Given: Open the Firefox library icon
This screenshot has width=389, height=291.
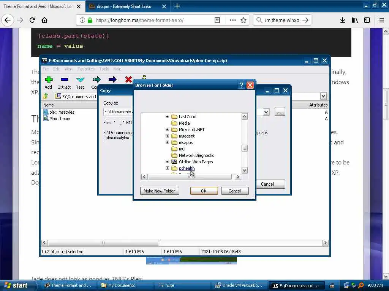Looking at the screenshot, I should click(x=355, y=20).
